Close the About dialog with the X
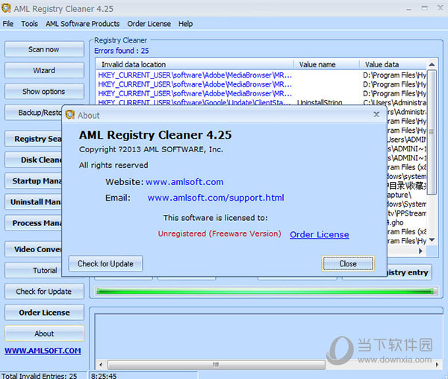The height and width of the screenshot is (379, 448). 376,114
